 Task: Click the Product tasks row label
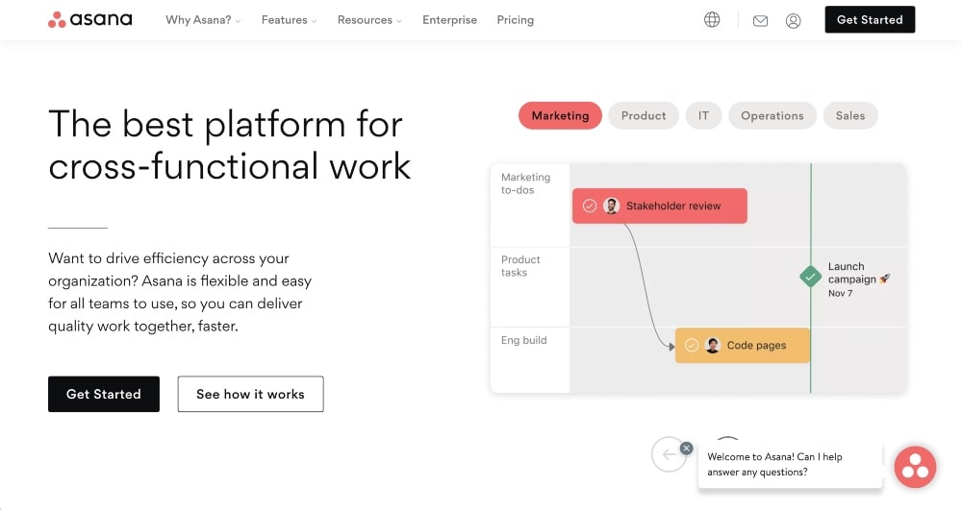coord(520,266)
